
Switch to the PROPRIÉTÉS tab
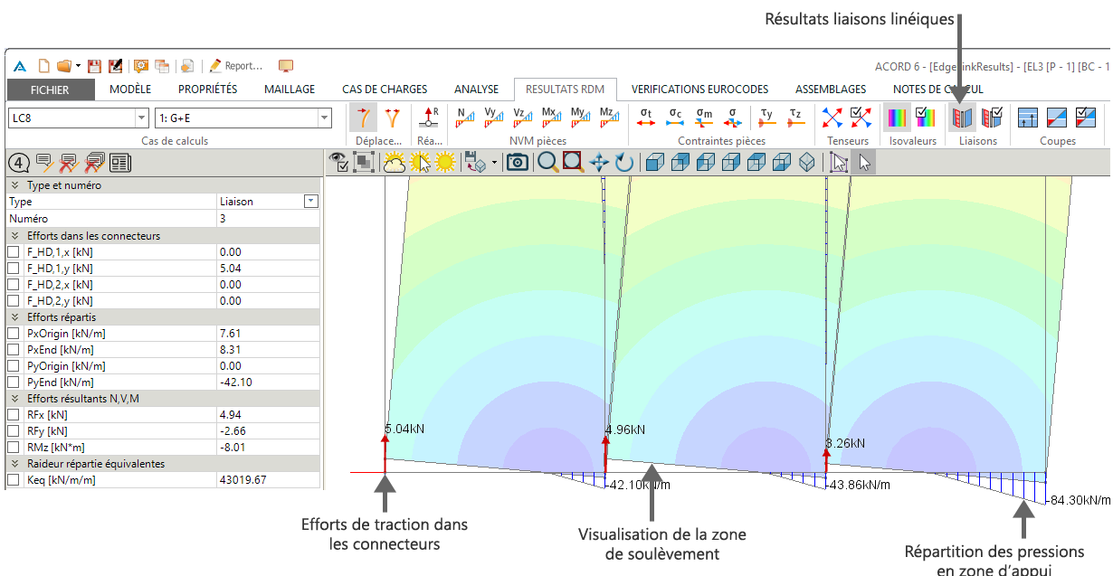pyautogui.click(x=208, y=90)
